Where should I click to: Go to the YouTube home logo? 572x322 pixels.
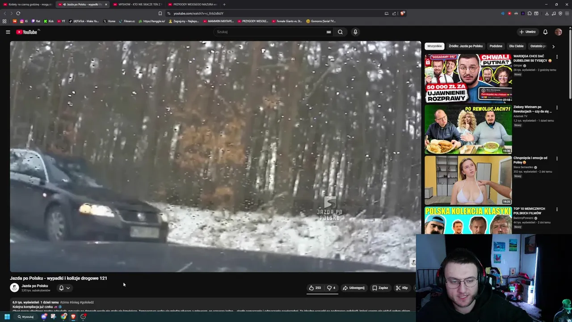coord(28,32)
